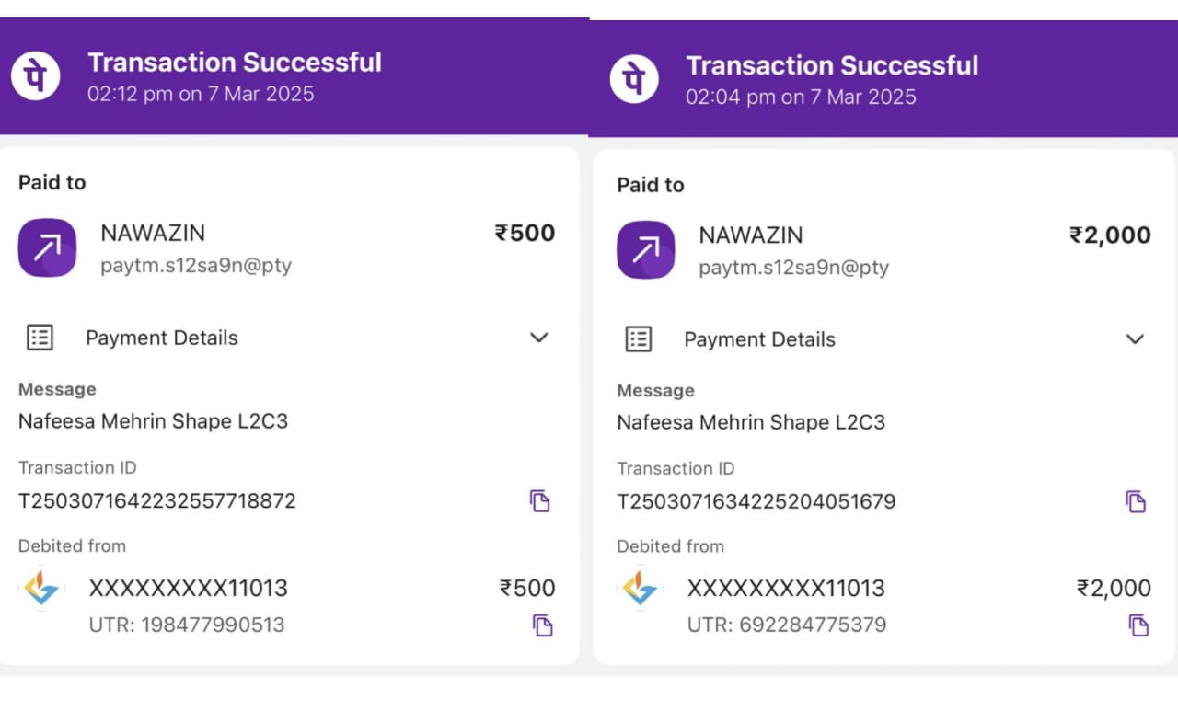
Task: Click the bank logo on the ₹2,000 receipt
Action: [641, 590]
